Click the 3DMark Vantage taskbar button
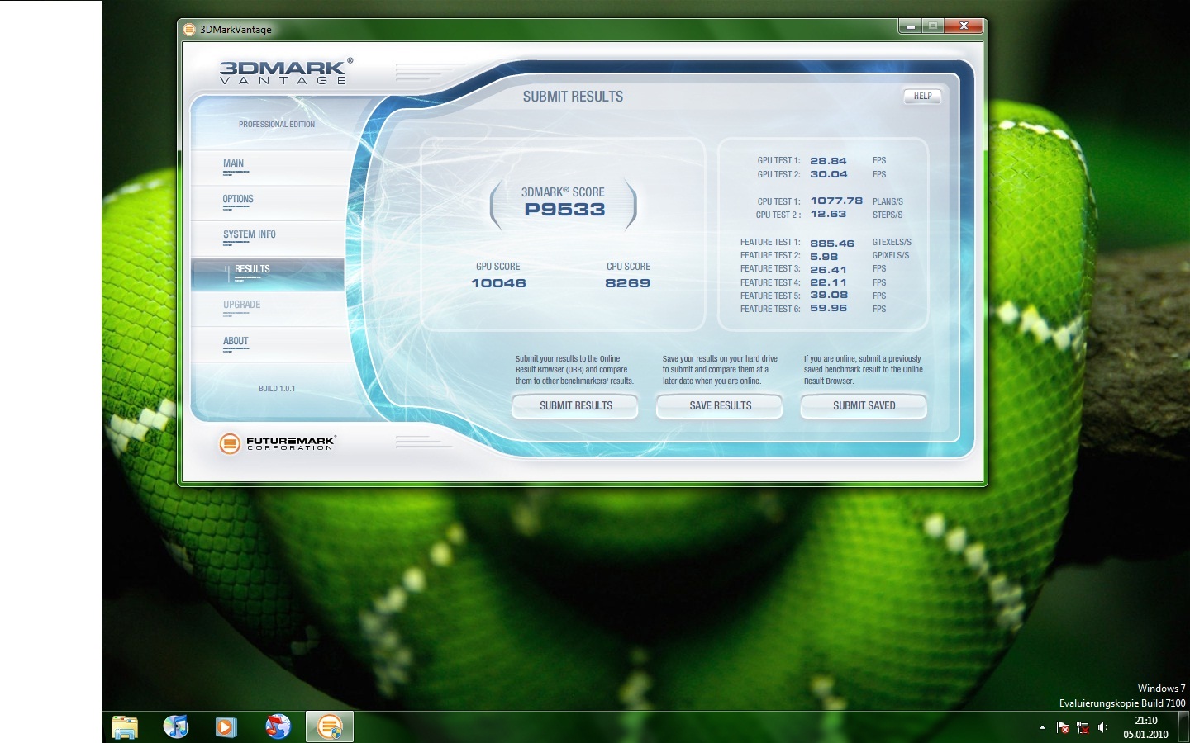 (x=330, y=727)
